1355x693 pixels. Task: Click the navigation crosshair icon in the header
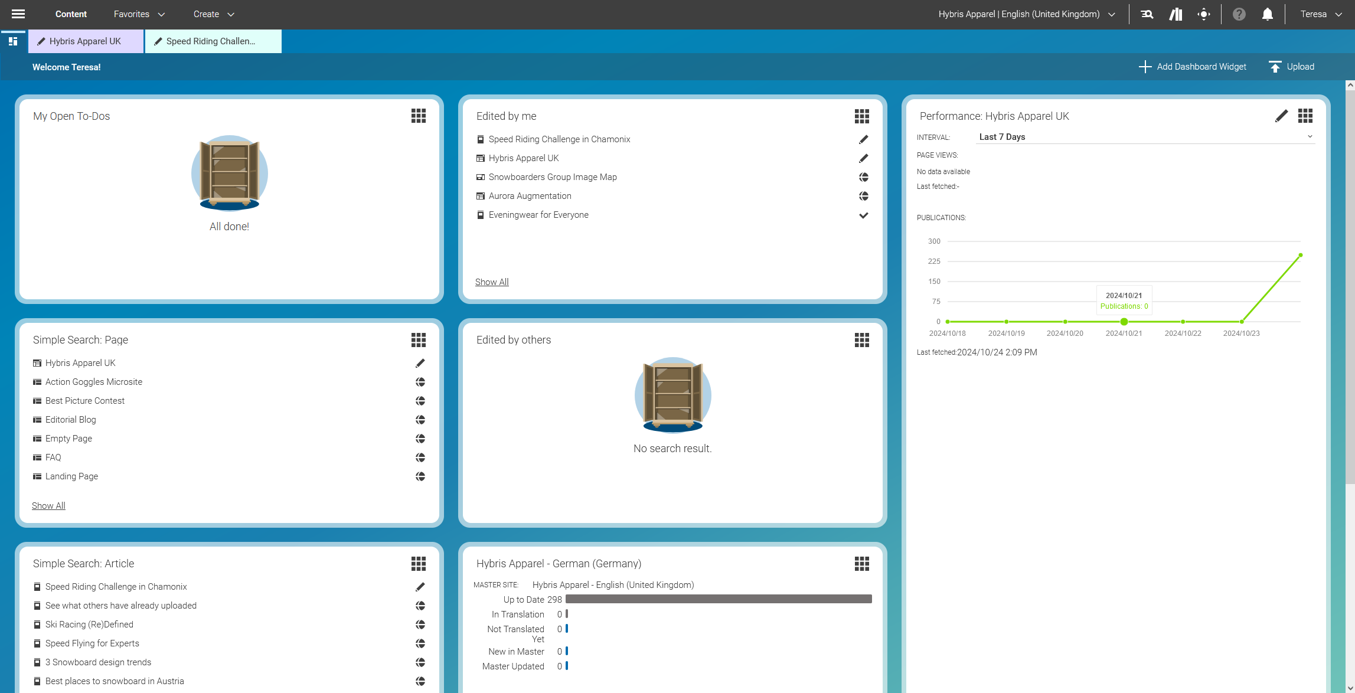(1204, 14)
